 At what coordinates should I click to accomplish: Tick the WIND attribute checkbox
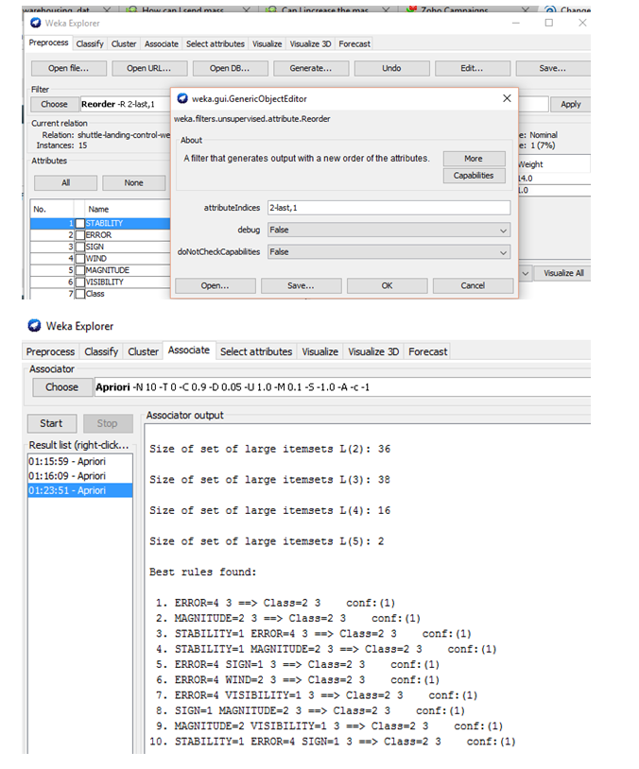(80, 259)
